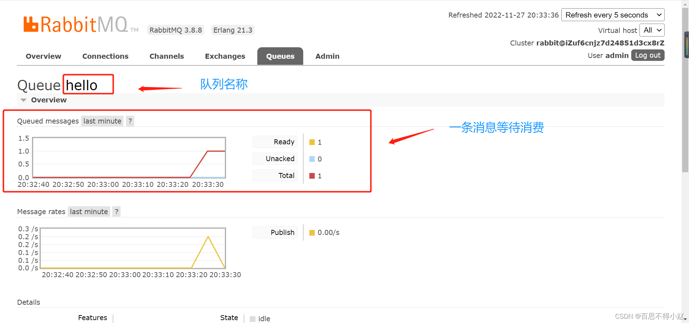689x323 pixels.
Task: Click the light blue Unacked legend swatch
Action: [312, 159]
